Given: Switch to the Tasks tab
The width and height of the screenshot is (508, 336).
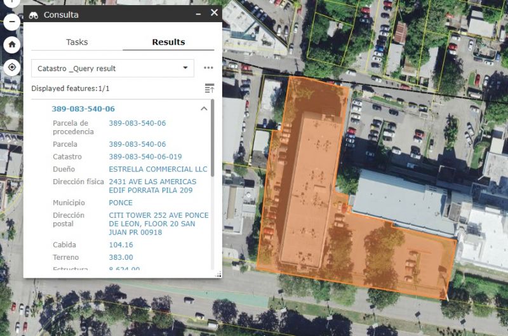Looking at the screenshot, I should coord(77,42).
